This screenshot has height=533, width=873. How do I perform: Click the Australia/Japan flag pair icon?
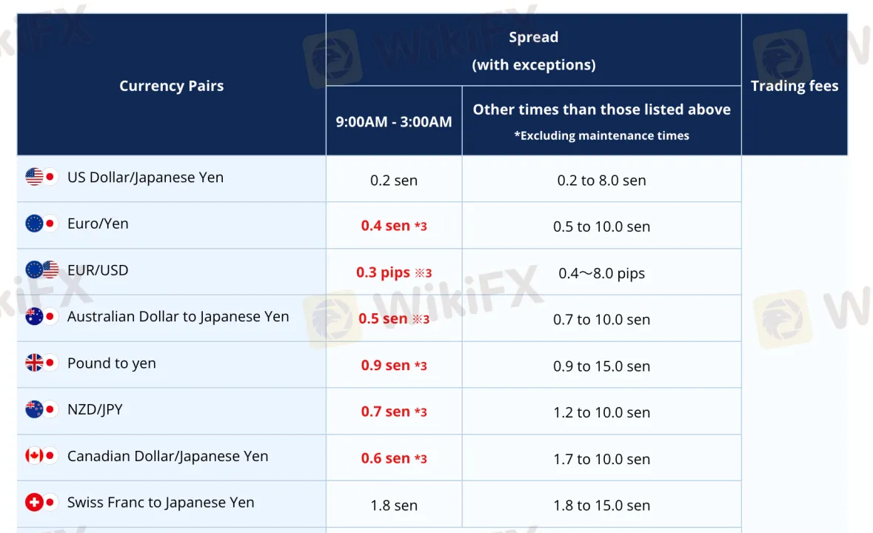pos(41,317)
